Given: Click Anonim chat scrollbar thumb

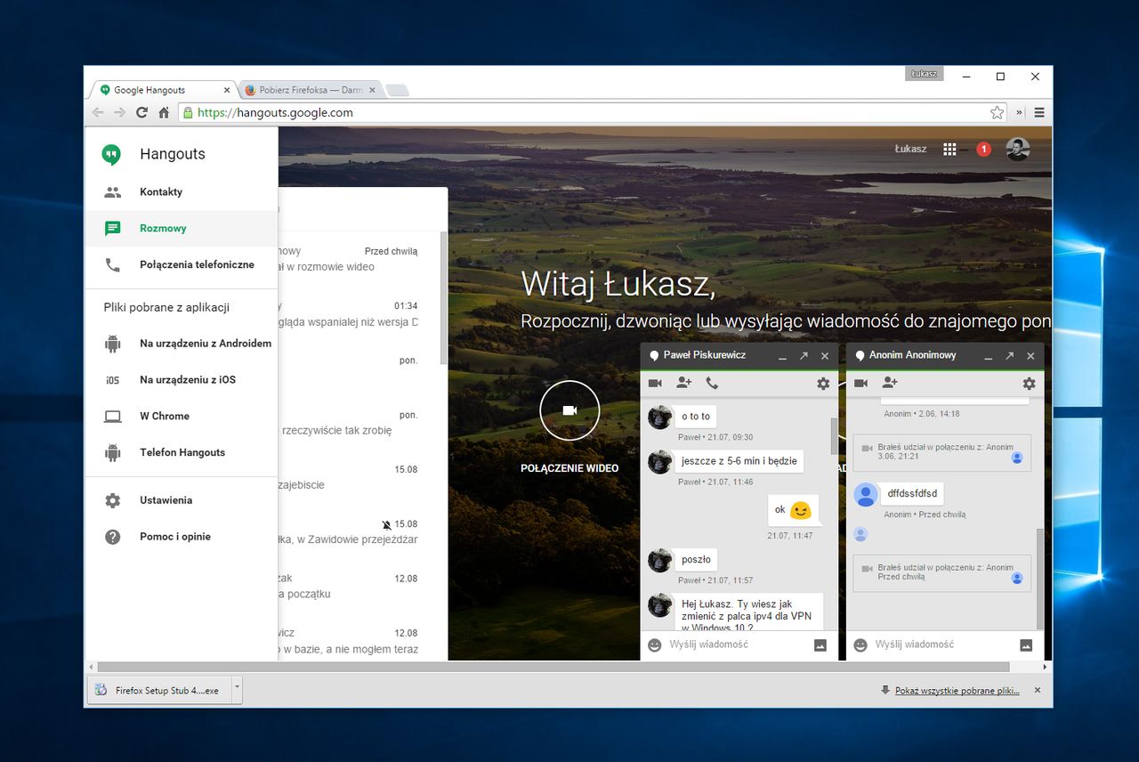Looking at the screenshot, I should pos(1039,577).
